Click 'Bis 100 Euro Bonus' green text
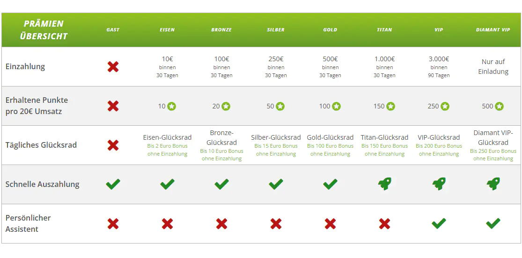 pos(330,146)
